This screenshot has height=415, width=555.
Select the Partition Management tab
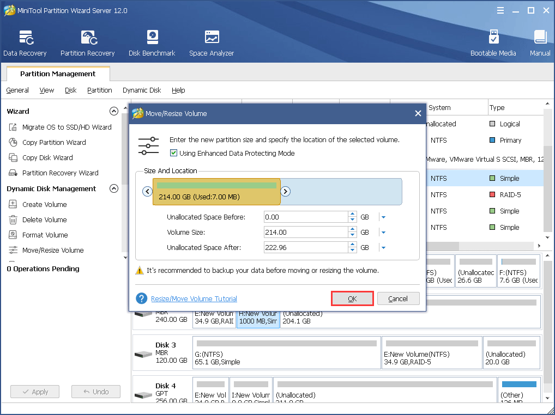click(x=58, y=74)
